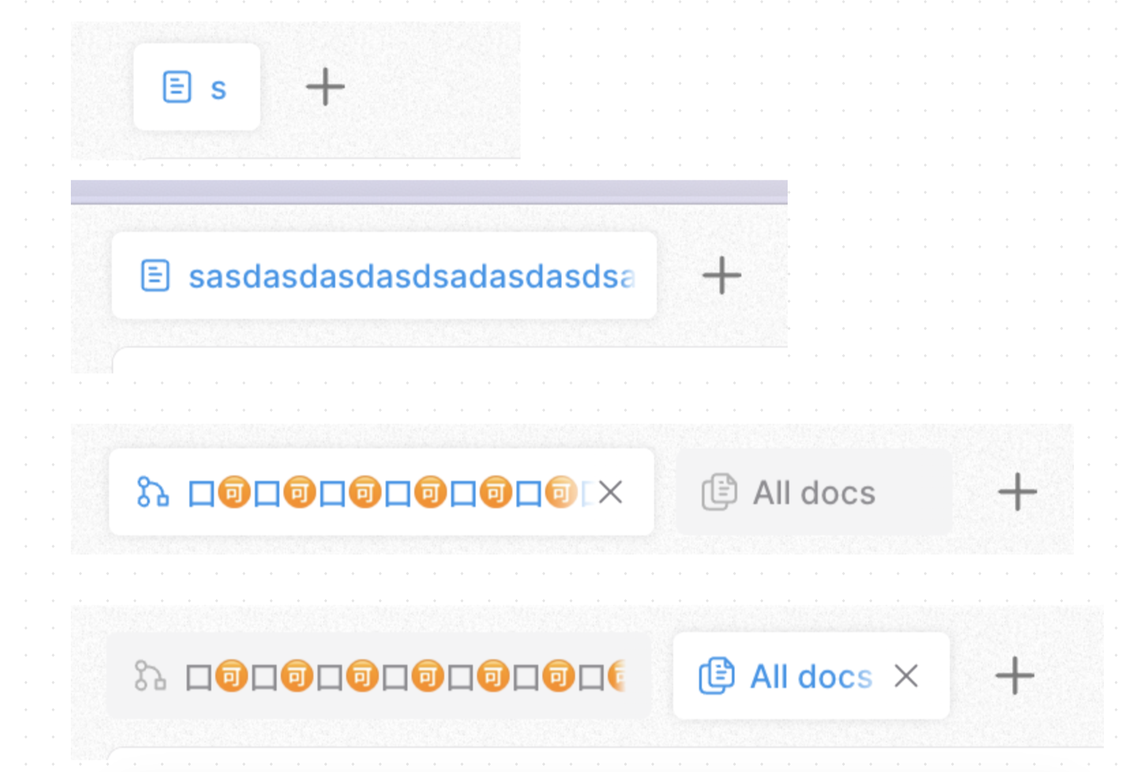Click the page icon in the "s" tab
Viewport: 1127px width, 772px height.
(176, 87)
